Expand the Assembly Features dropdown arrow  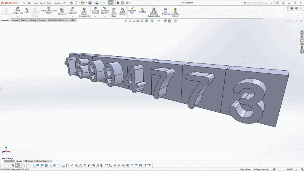[x=95, y=16]
